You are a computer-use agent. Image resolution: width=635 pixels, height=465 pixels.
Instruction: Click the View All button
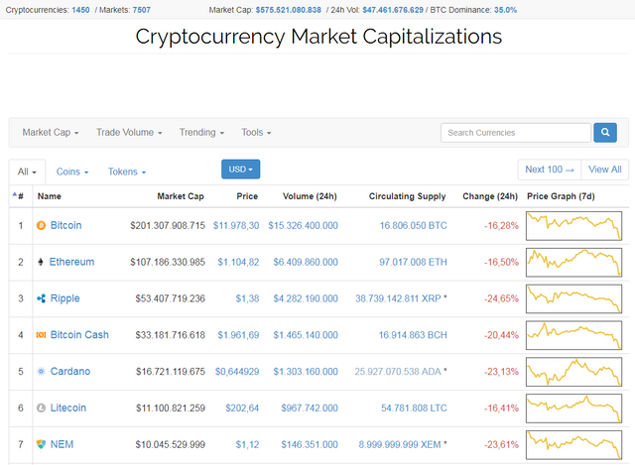tap(604, 170)
